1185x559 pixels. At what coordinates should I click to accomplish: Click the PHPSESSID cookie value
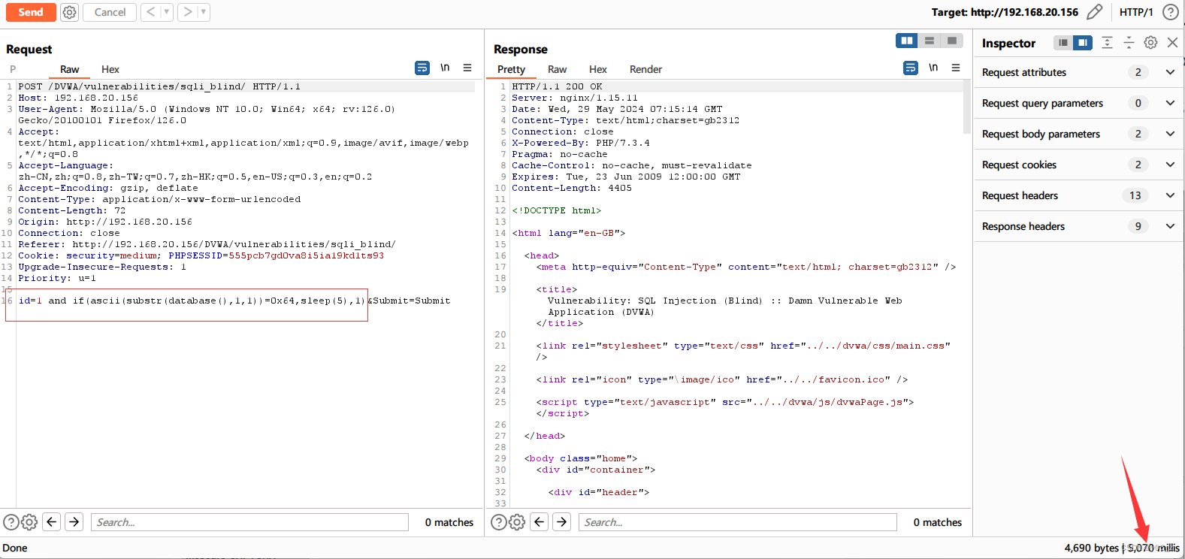[307, 255]
